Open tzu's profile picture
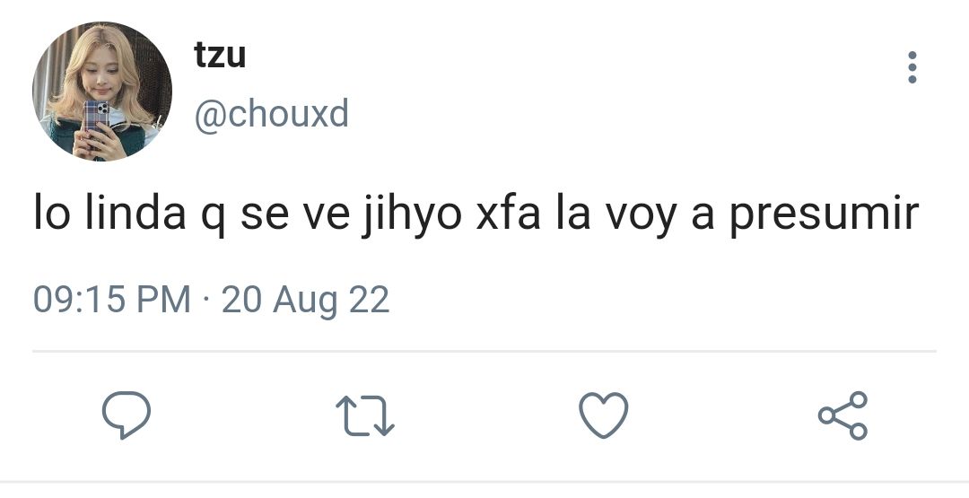 (102, 92)
